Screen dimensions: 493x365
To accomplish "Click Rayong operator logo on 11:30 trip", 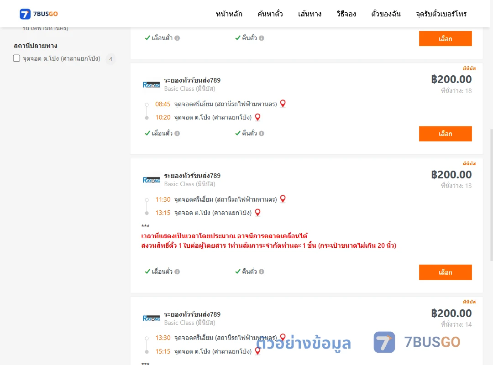I will 151,180.
